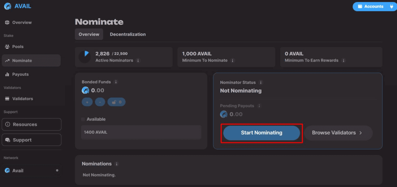The image size is (397, 187).
Task: Open Nominator Status info icon
Action: pyautogui.click(x=261, y=82)
